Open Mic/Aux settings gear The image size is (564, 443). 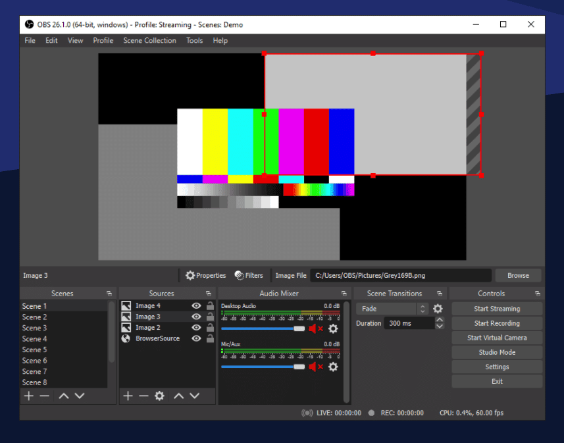coord(333,367)
